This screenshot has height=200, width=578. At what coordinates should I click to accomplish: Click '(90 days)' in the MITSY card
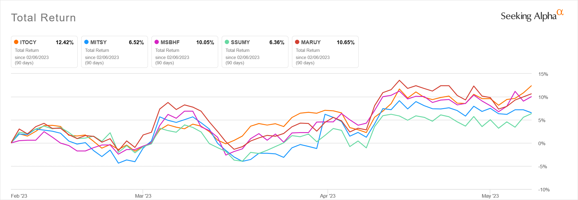pyautogui.click(x=94, y=63)
